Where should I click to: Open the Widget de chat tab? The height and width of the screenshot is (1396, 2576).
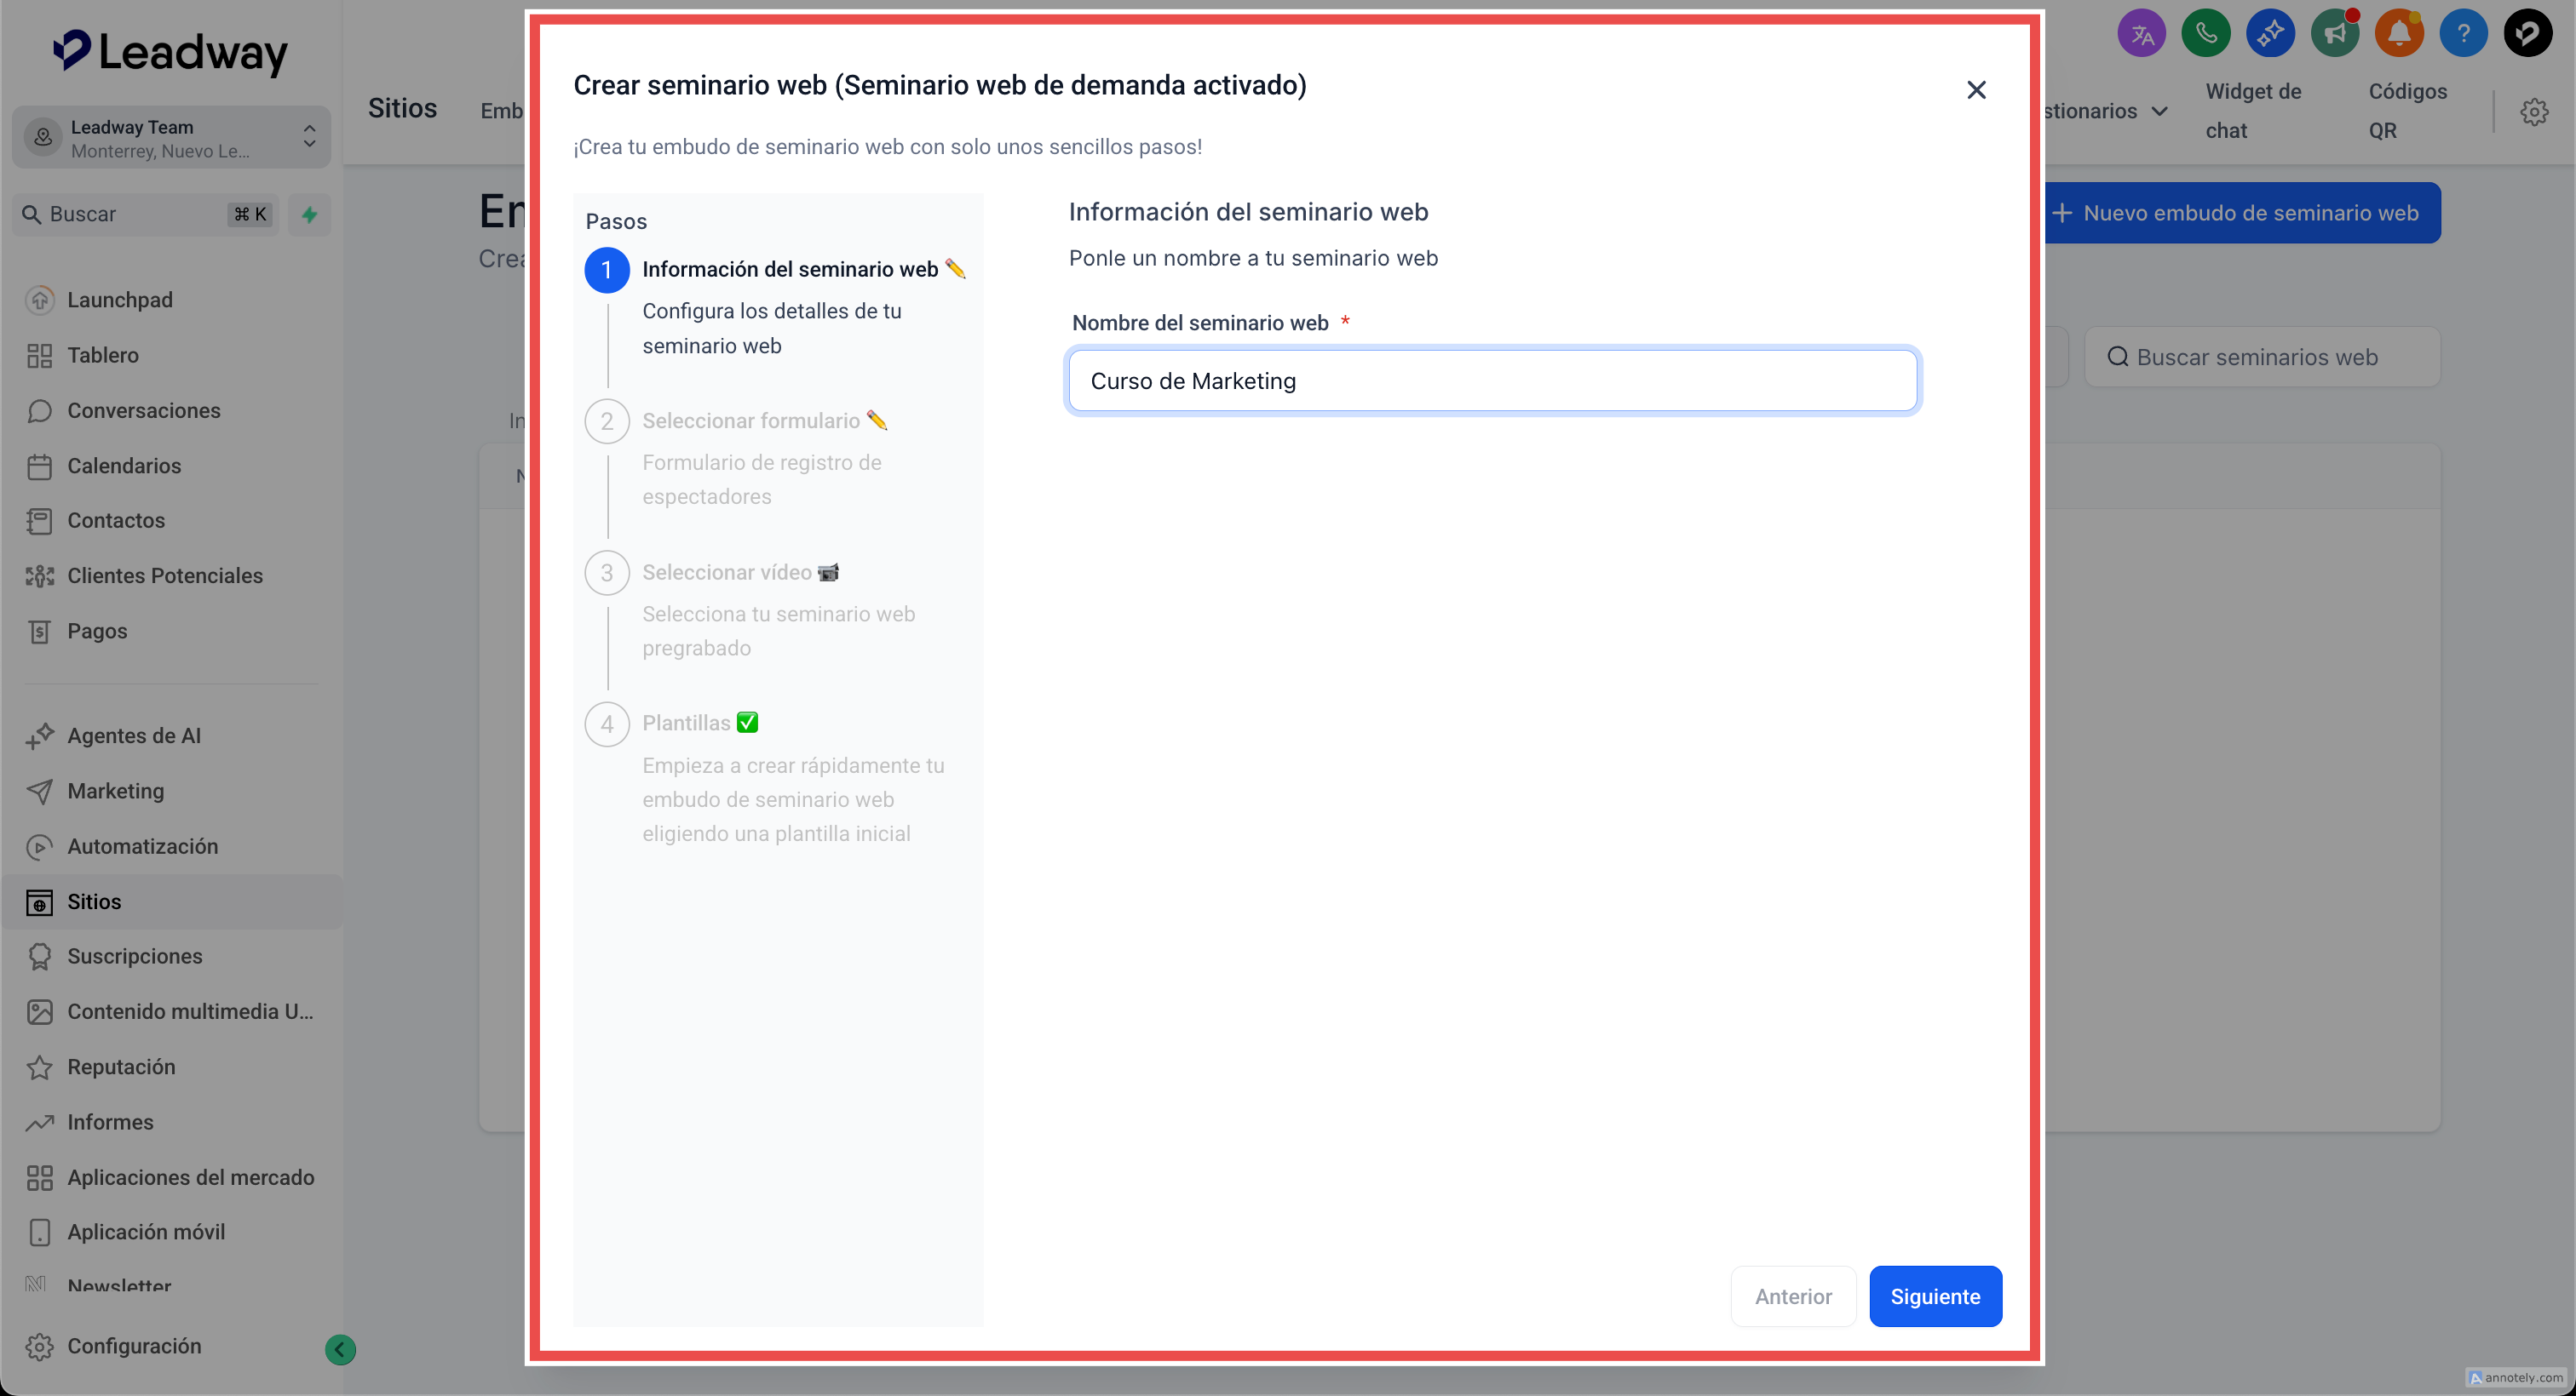(x=2252, y=111)
